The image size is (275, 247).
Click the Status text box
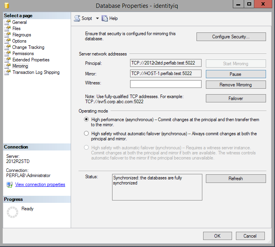click(157, 187)
